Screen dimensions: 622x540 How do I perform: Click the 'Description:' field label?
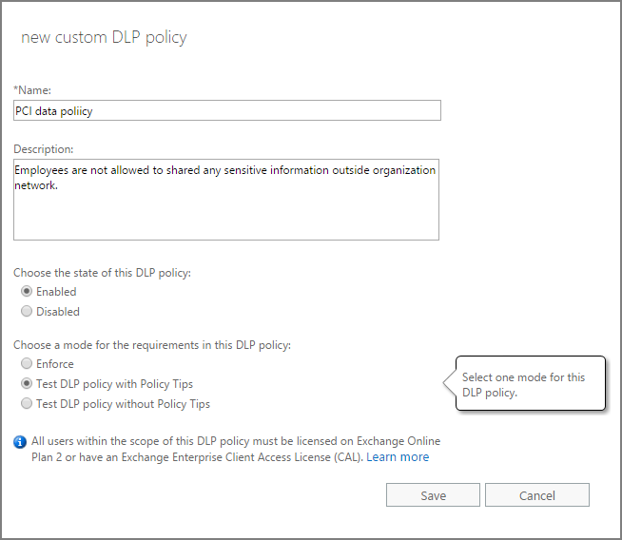(44, 149)
